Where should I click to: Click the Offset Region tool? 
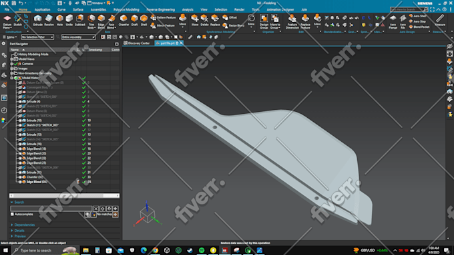coord(230,17)
